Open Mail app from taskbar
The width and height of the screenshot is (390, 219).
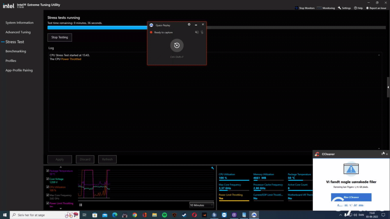pyautogui.click(x=105, y=215)
